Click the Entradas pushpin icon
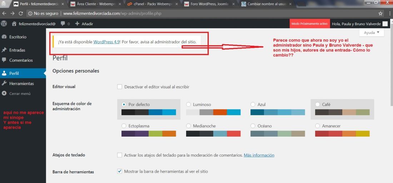The height and width of the screenshot is (183, 393). (4, 50)
